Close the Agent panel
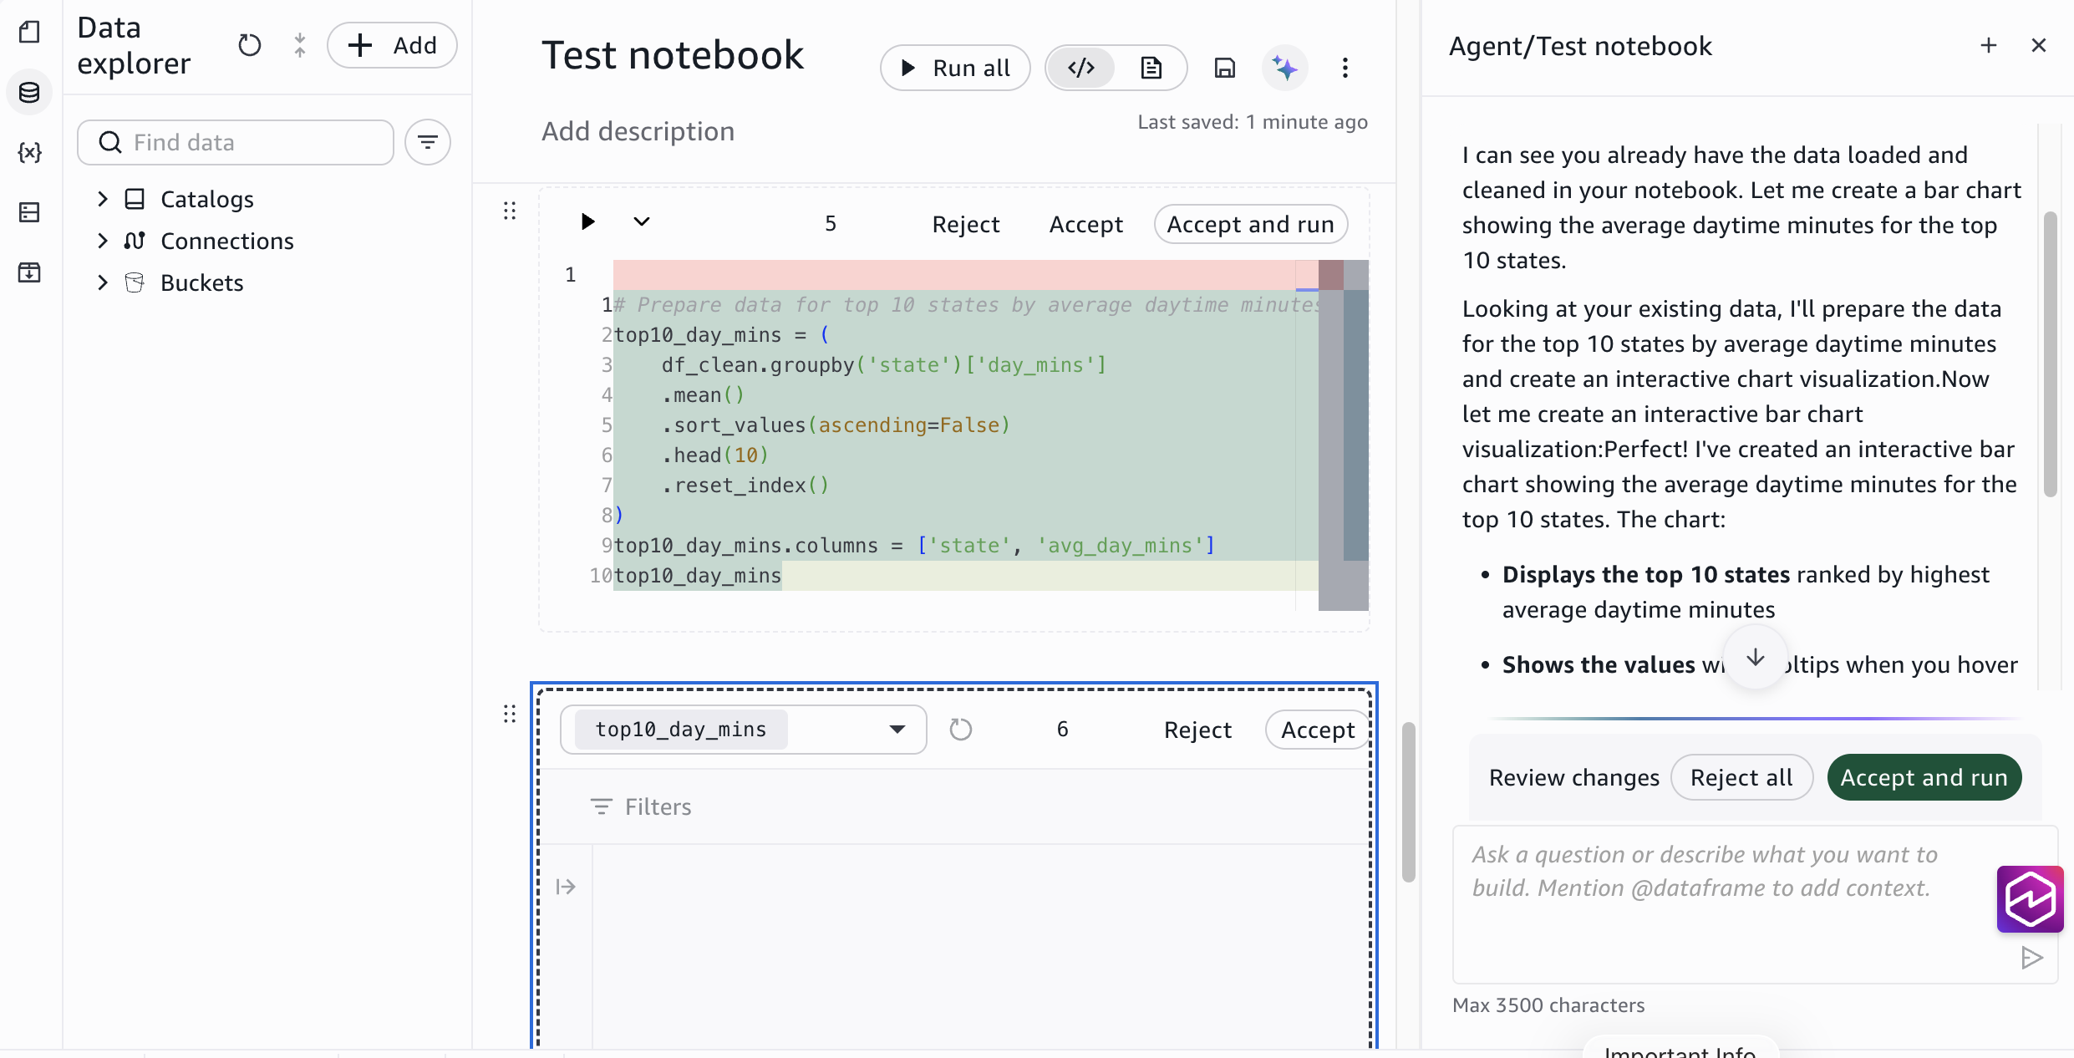The width and height of the screenshot is (2074, 1058). (x=2039, y=45)
